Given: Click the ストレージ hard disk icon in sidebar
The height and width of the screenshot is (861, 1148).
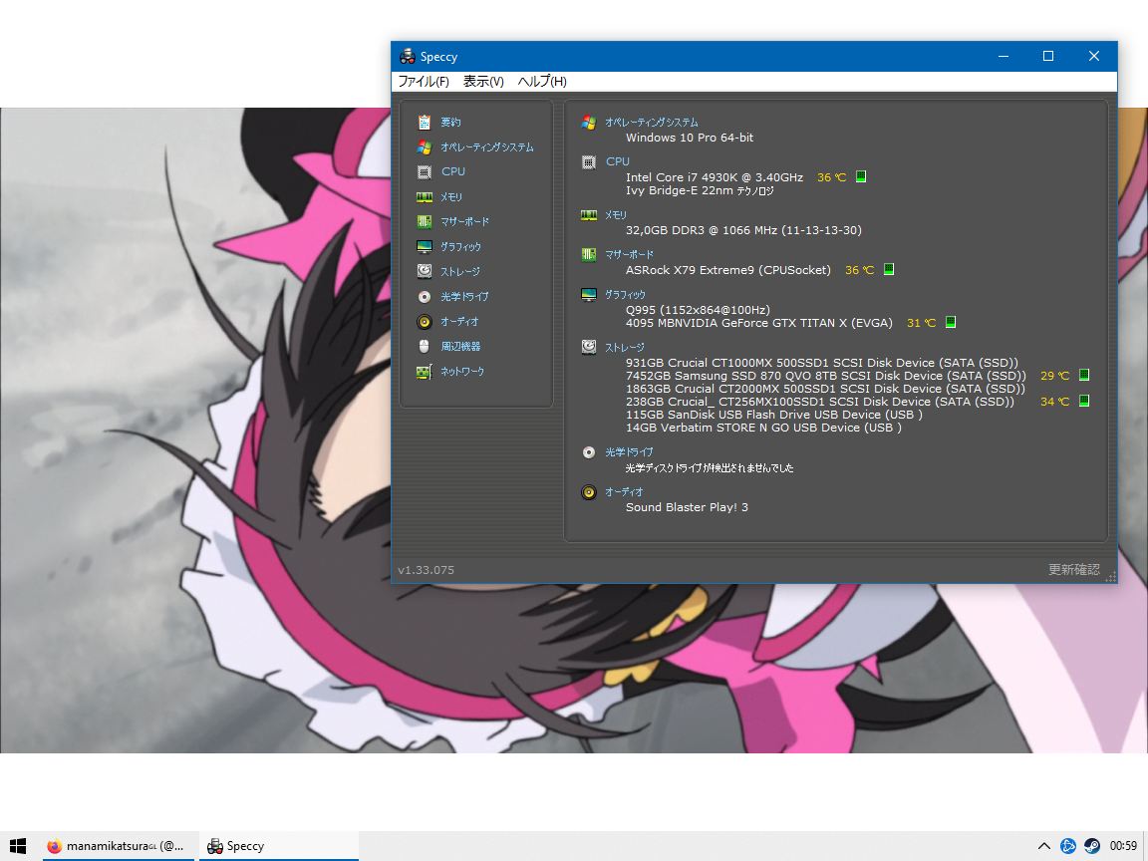Looking at the screenshot, I should [x=424, y=272].
